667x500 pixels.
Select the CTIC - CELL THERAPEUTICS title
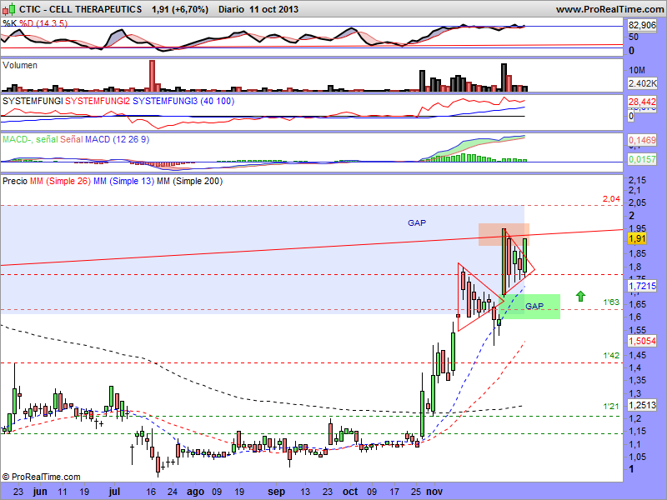pyautogui.click(x=81, y=9)
